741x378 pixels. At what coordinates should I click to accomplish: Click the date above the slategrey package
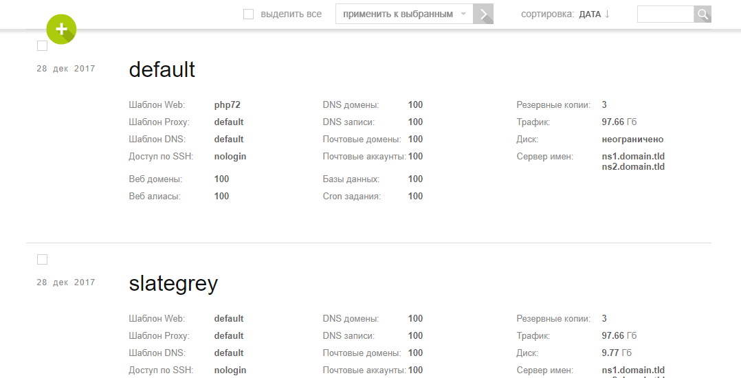pos(66,282)
